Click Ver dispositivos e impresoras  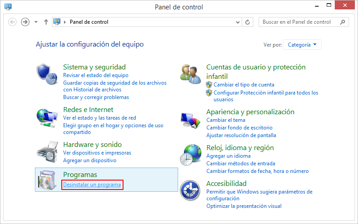(x=97, y=153)
